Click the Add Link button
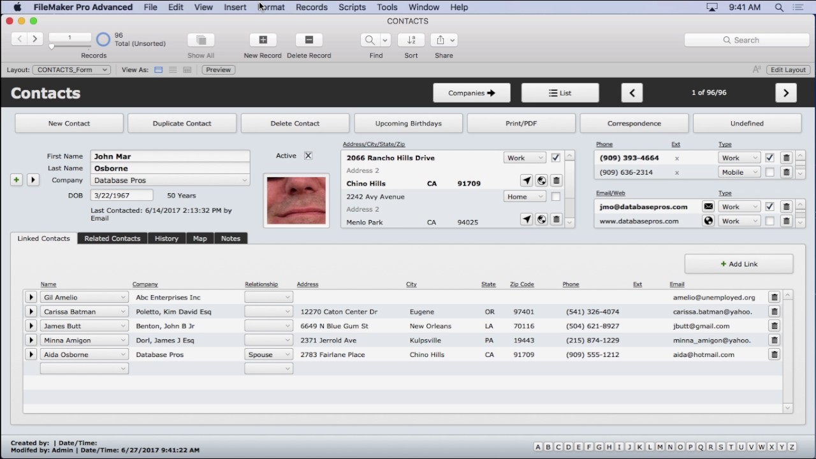 point(739,264)
